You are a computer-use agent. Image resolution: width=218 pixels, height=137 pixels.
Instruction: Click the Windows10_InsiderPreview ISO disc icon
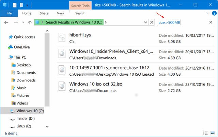pyautogui.click(x=62, y=54)
